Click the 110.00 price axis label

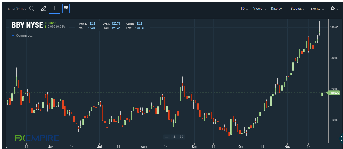point(334,120)
